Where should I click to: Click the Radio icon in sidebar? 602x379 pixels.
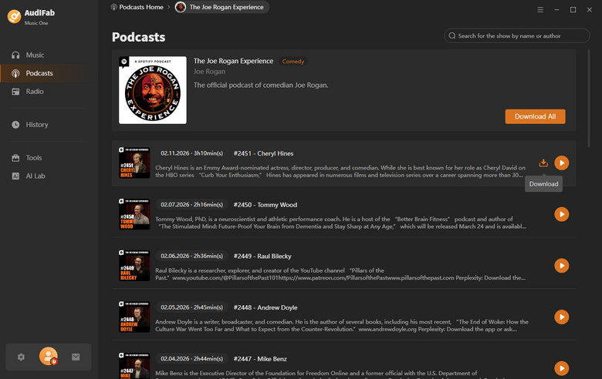[x=15, y=92]
